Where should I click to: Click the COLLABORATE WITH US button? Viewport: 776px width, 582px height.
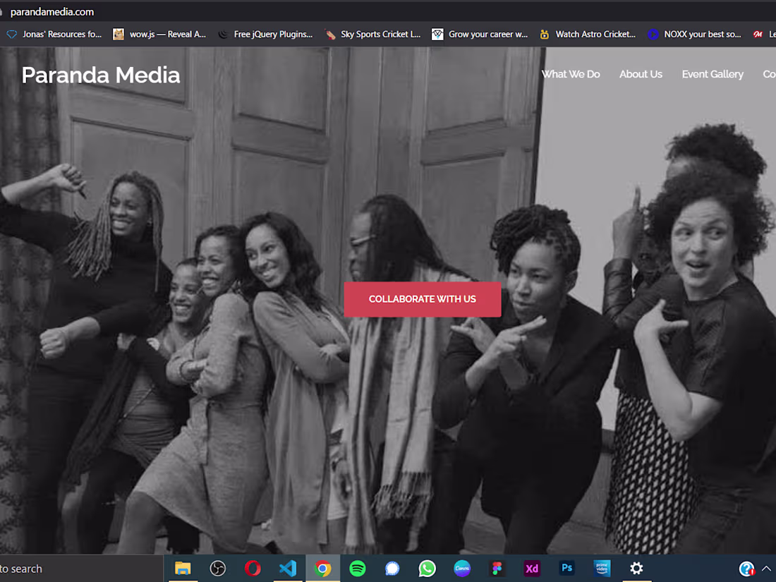pyautogui.click(x=422, y=299)
